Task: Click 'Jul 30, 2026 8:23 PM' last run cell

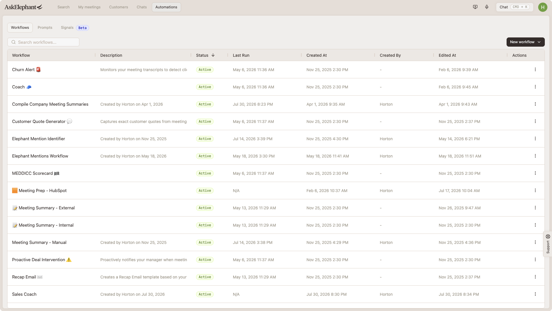Action: [x=253, y=104]
